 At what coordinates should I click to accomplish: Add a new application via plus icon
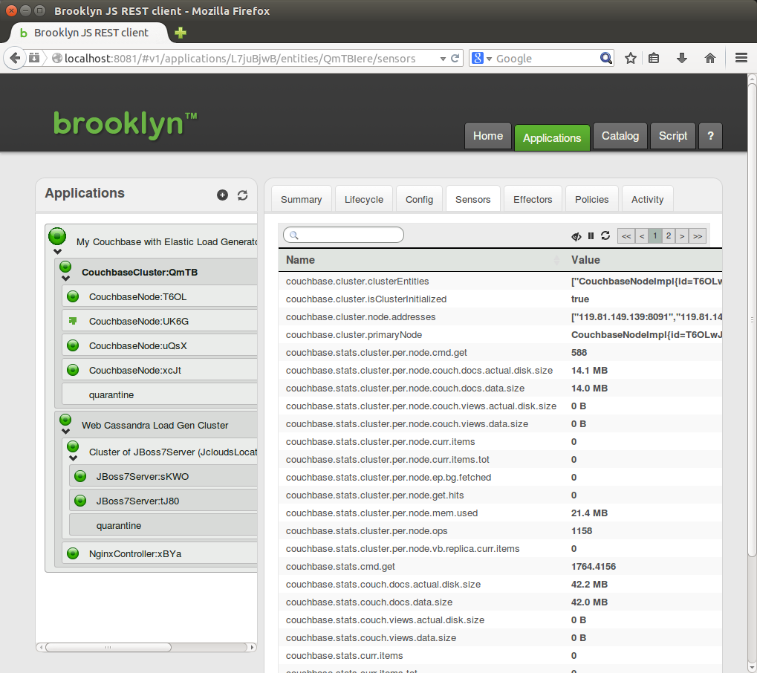pos(222,195)
